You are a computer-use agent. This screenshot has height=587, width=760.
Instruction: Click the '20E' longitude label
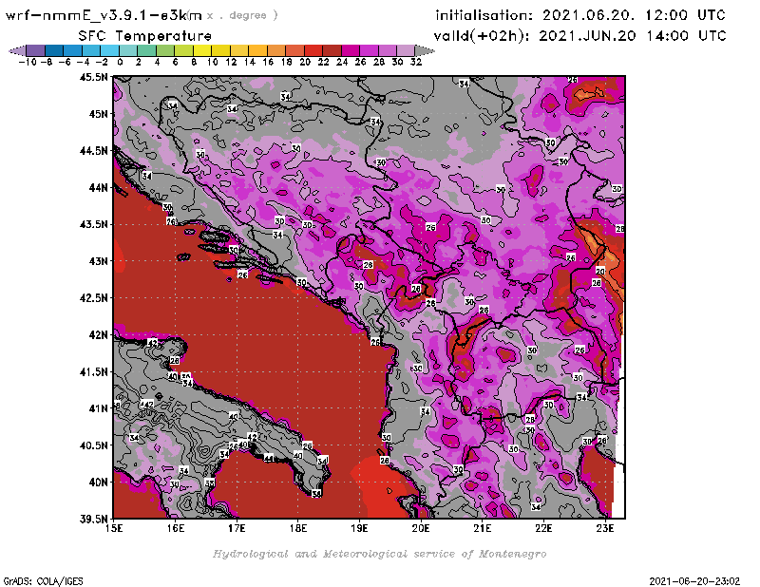pyautogui.click(x=421, y=528)
